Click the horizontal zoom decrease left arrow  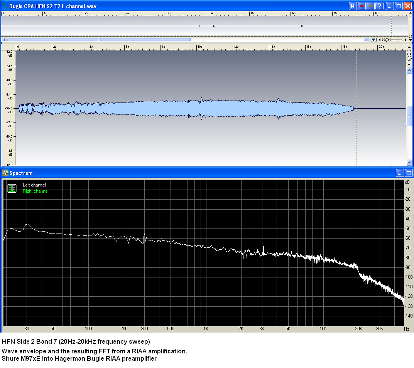click(380, 40)
